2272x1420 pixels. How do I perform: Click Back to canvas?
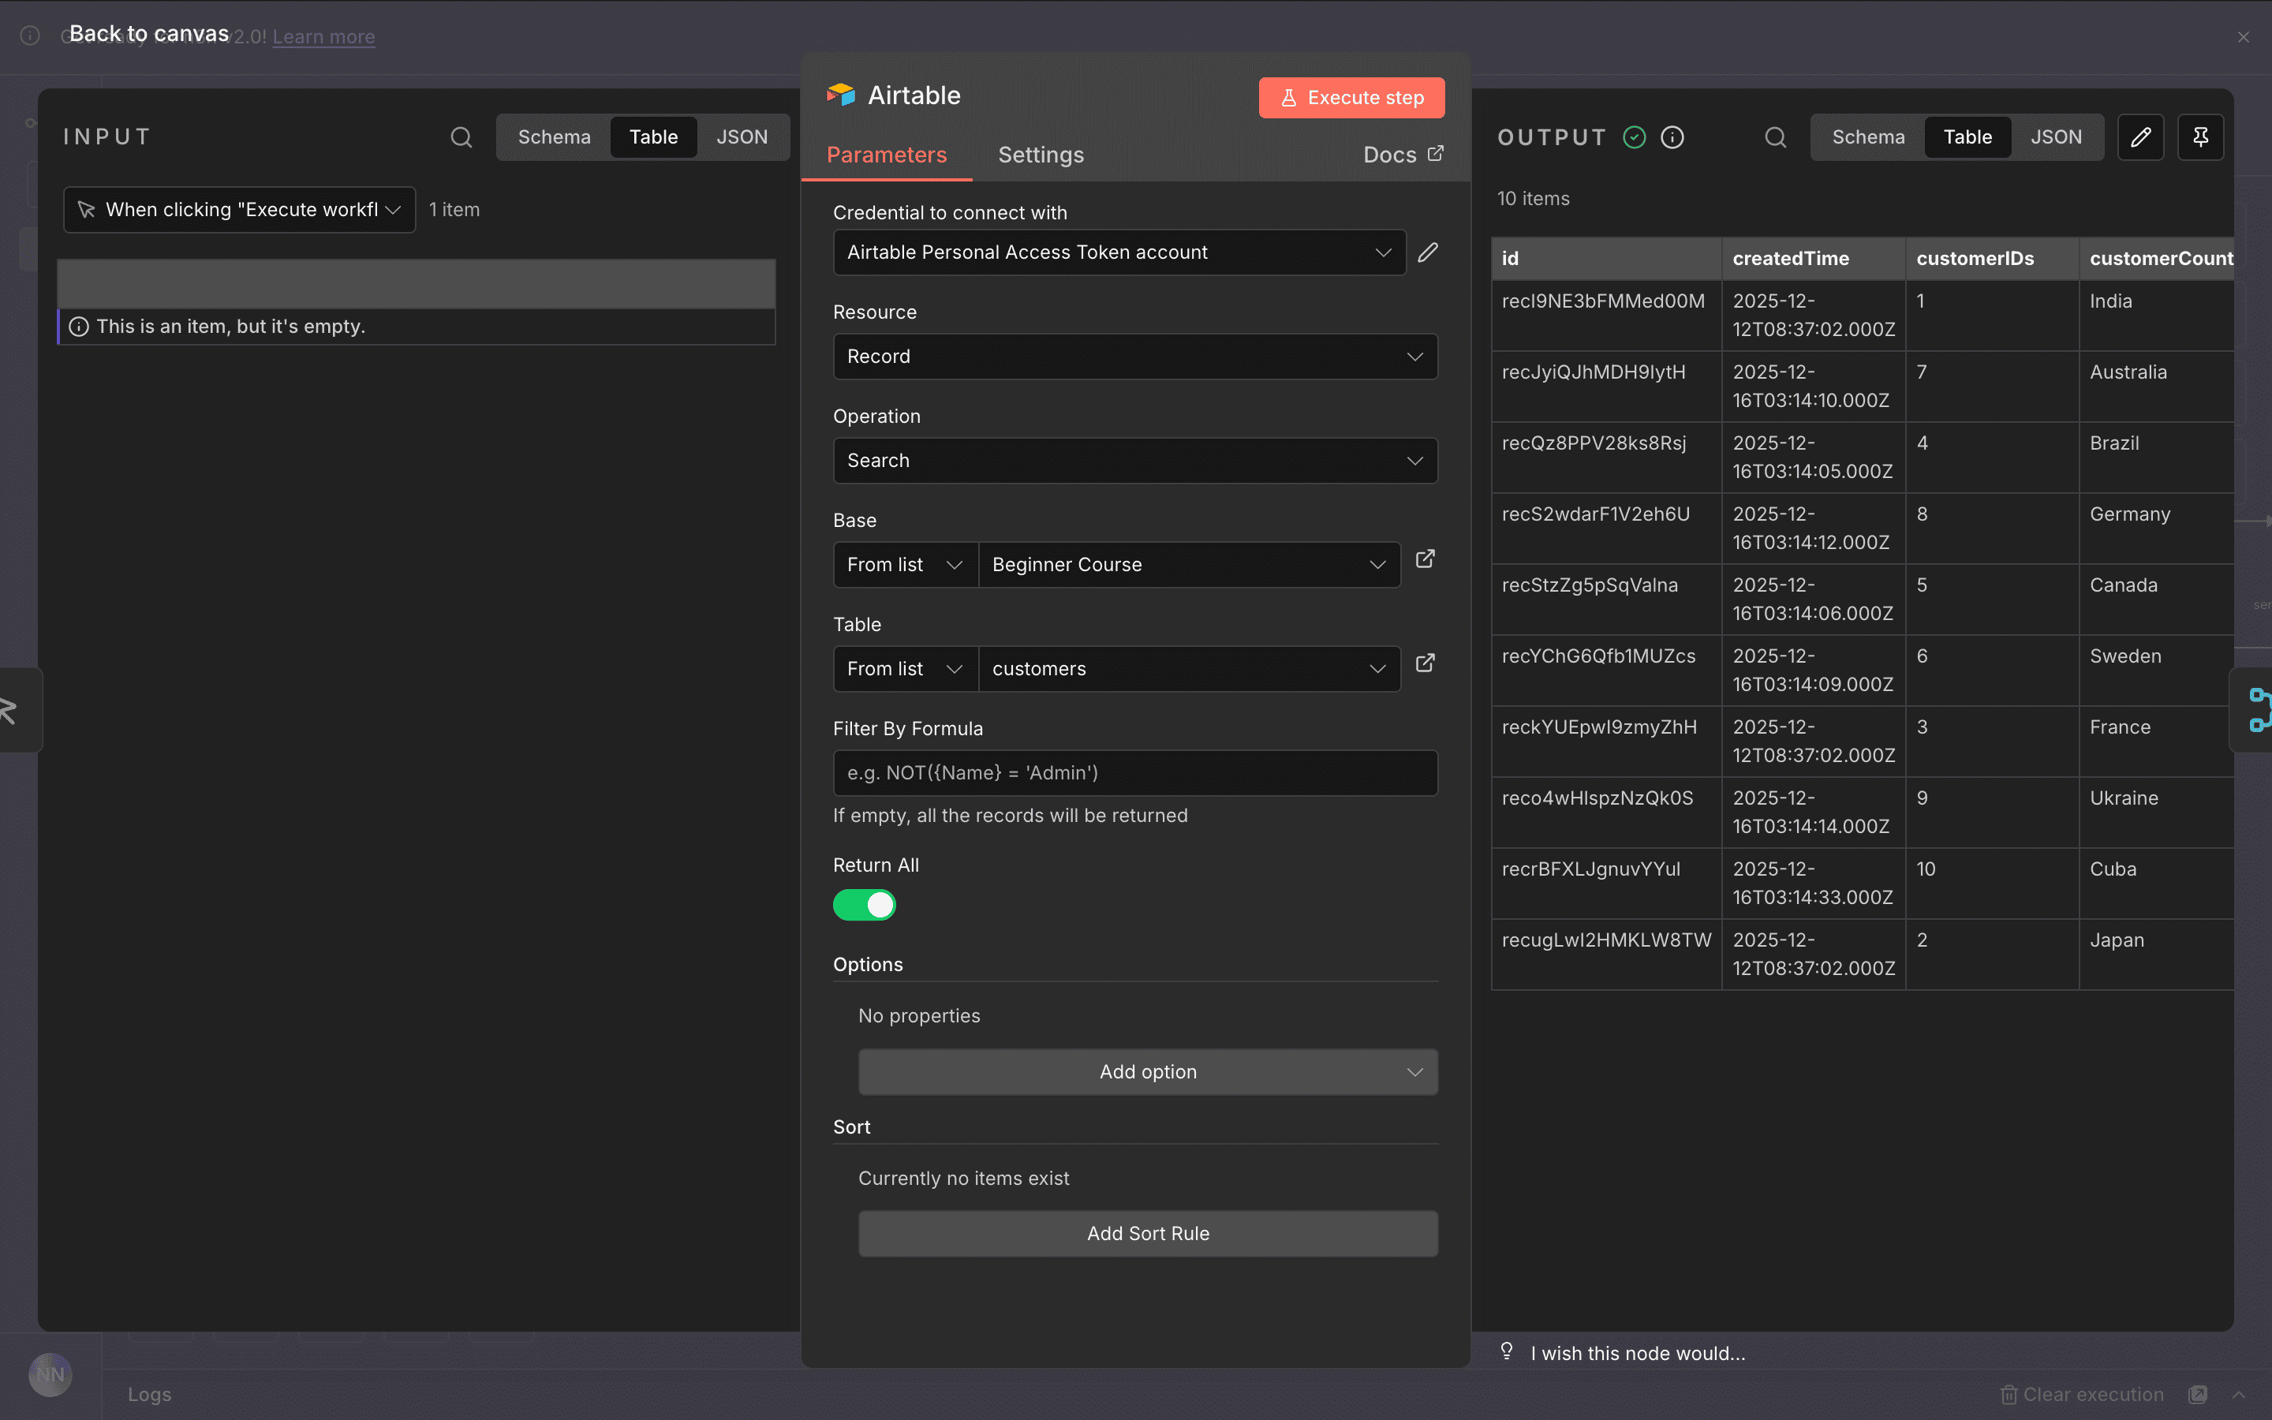coord(149,34)
